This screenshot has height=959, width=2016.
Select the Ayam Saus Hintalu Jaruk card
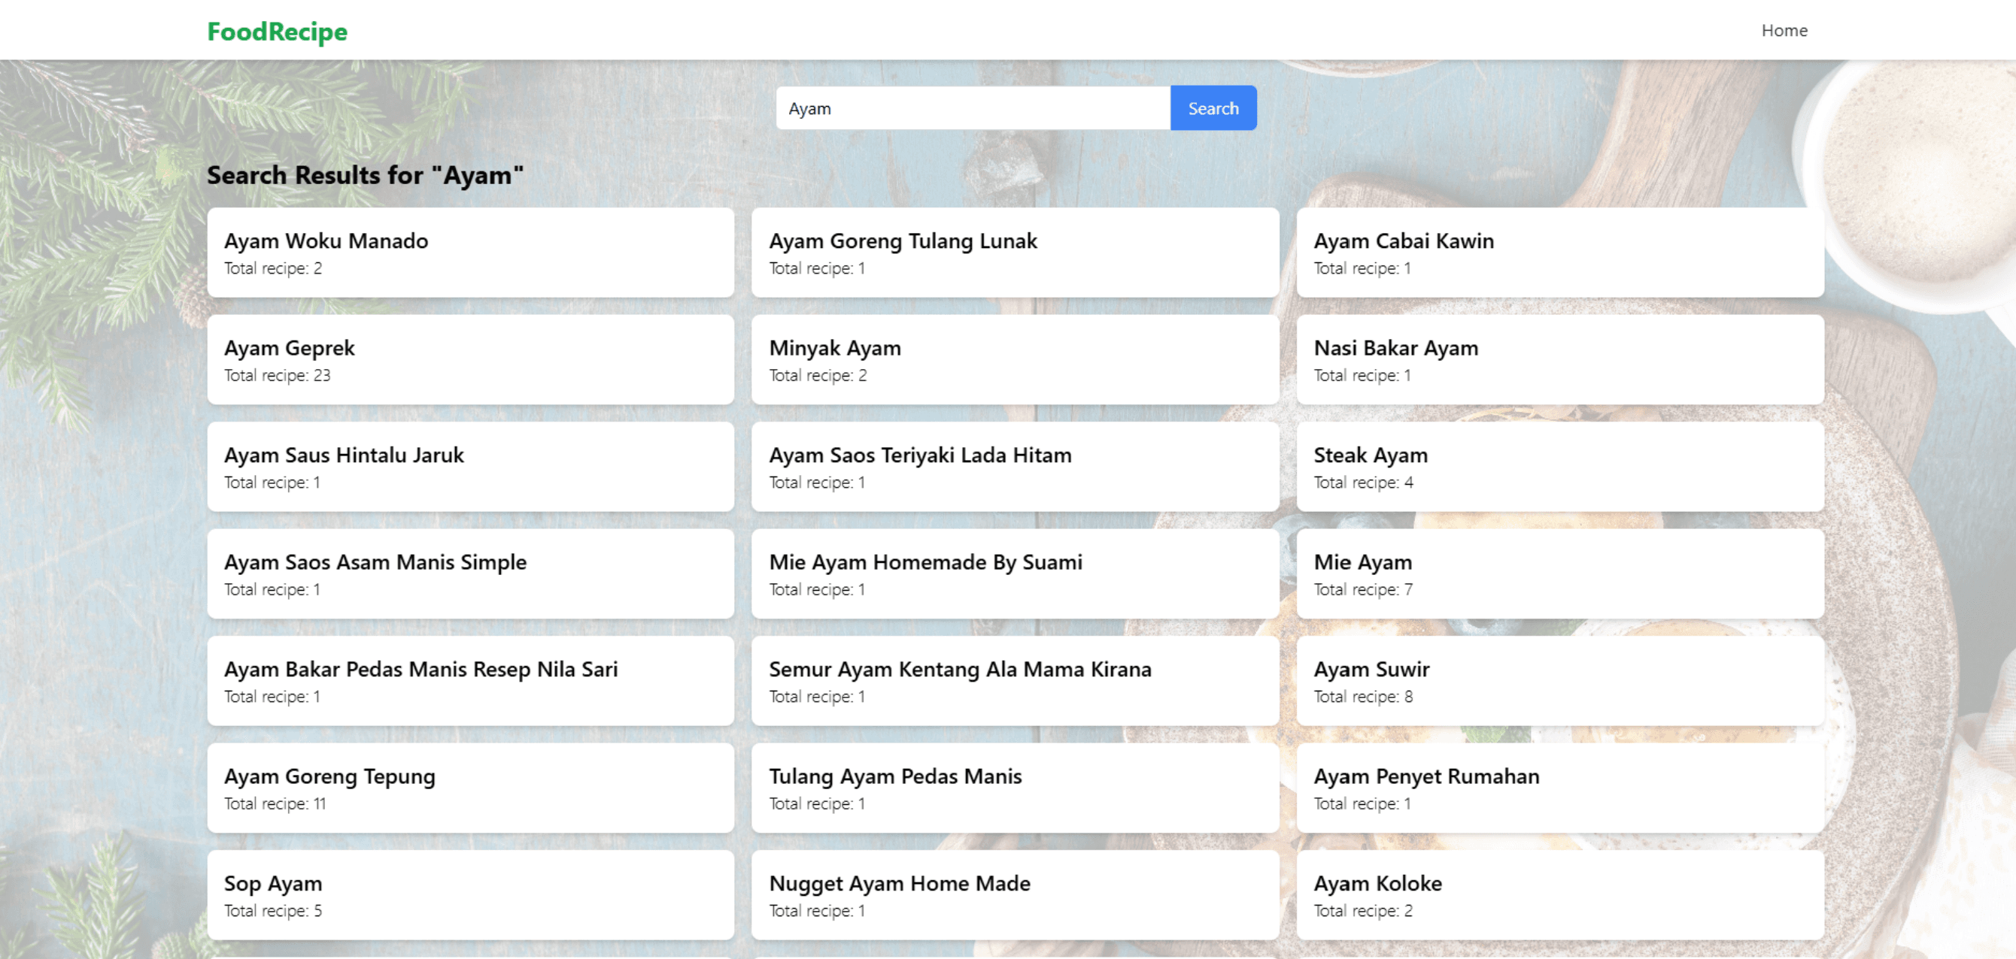tap(469, 466)
